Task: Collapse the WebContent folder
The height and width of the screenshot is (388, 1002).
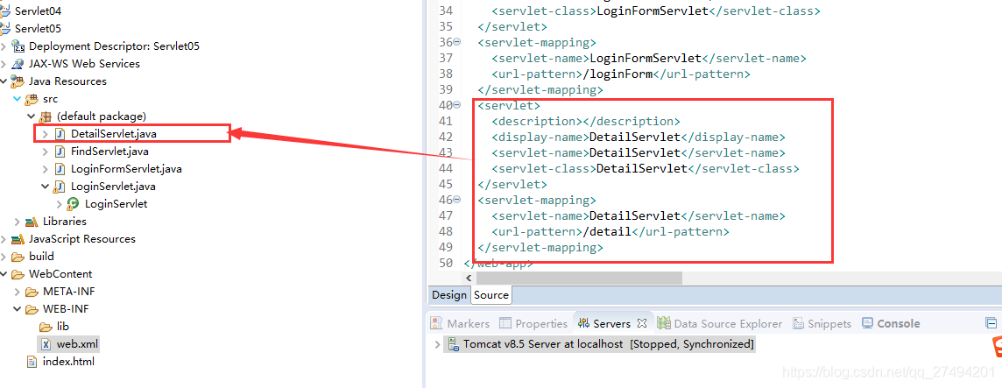Action: point(4,273)
